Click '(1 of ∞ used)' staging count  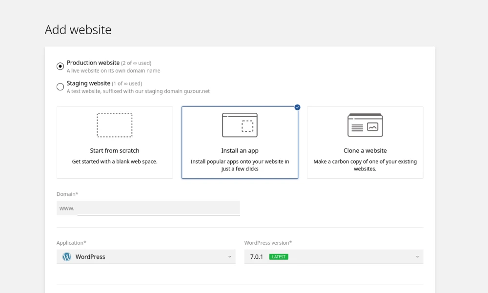pos(127,84)
